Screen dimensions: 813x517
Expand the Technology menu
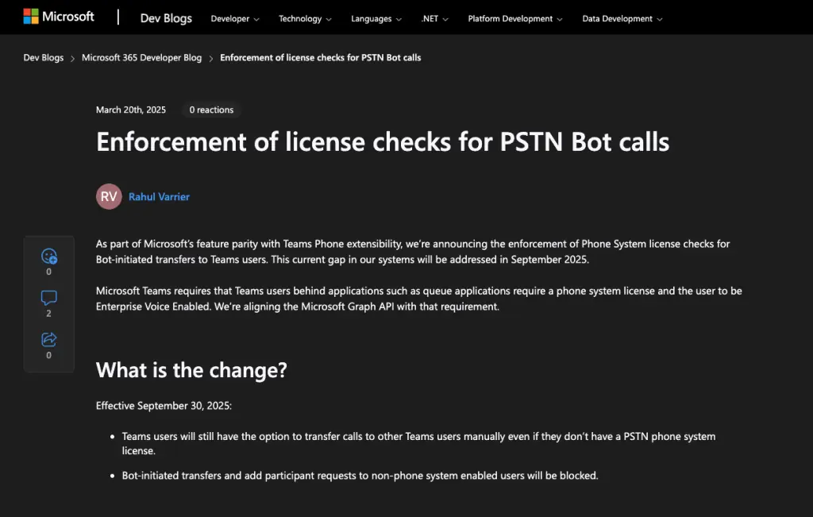point(305,19)
